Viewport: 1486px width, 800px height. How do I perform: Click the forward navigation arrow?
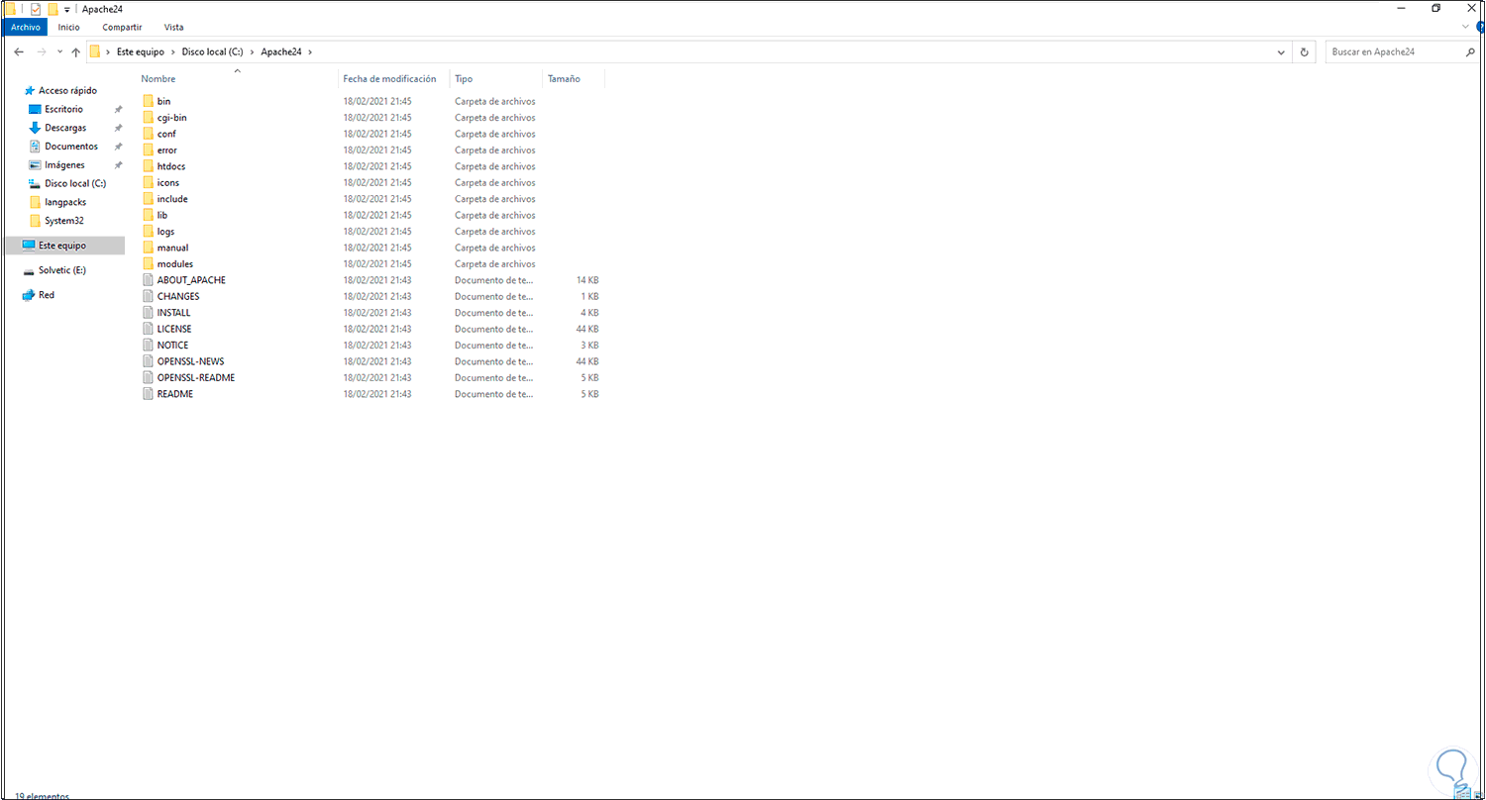coord(42,51)
